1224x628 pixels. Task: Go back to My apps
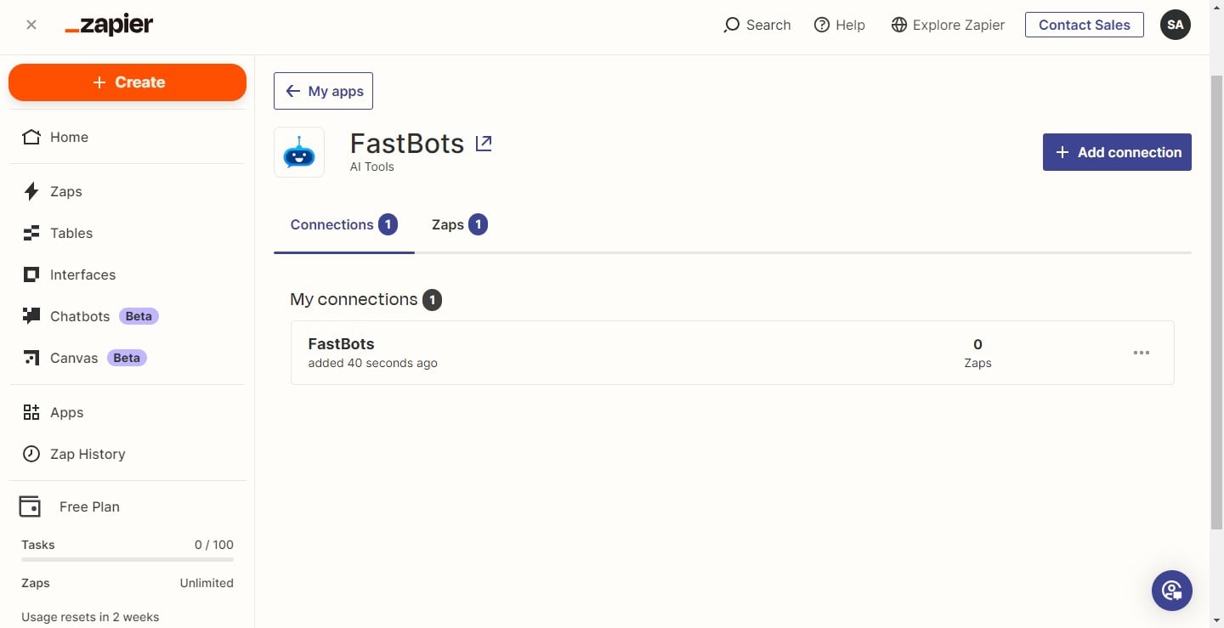click(323, 91)
